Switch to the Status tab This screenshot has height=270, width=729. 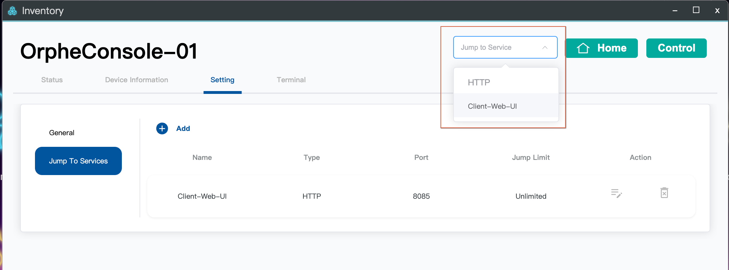(x=52, y=80)
